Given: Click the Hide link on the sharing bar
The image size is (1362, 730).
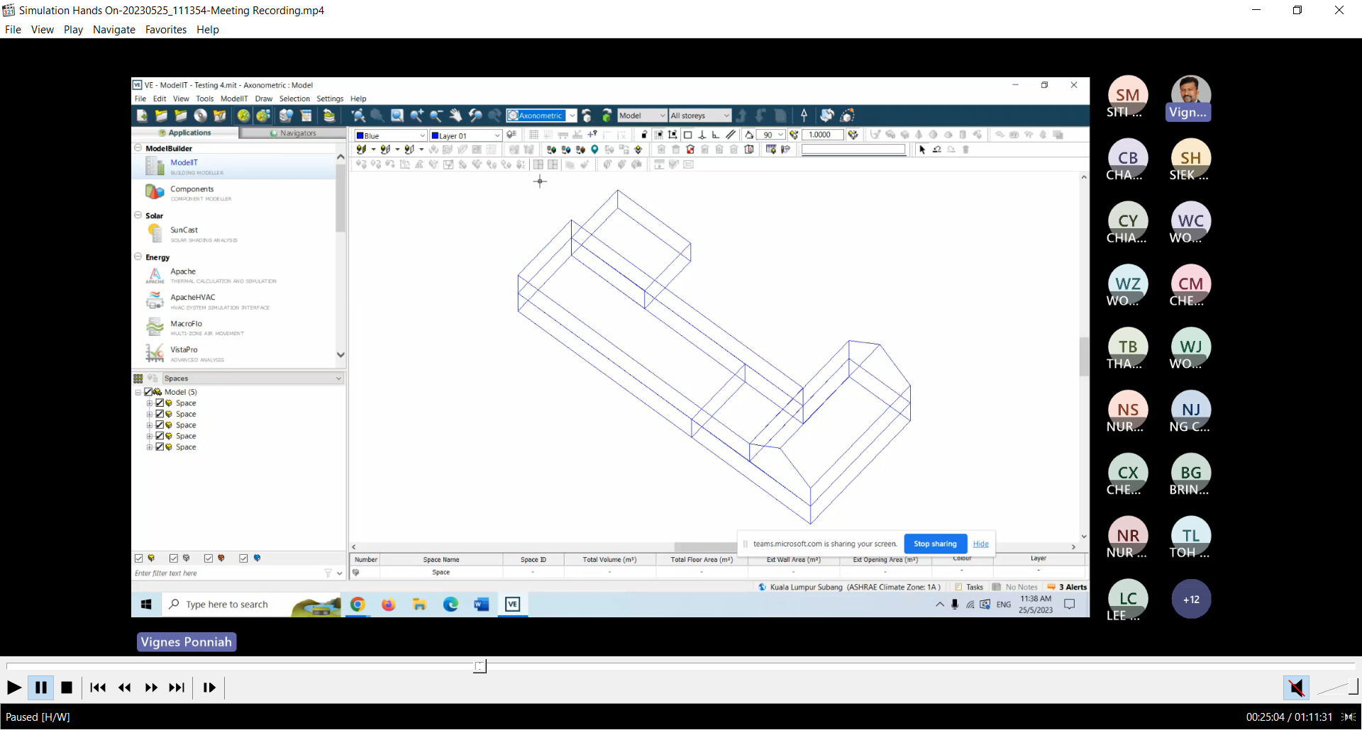Looking at the screenshot, I should point(980,544).
